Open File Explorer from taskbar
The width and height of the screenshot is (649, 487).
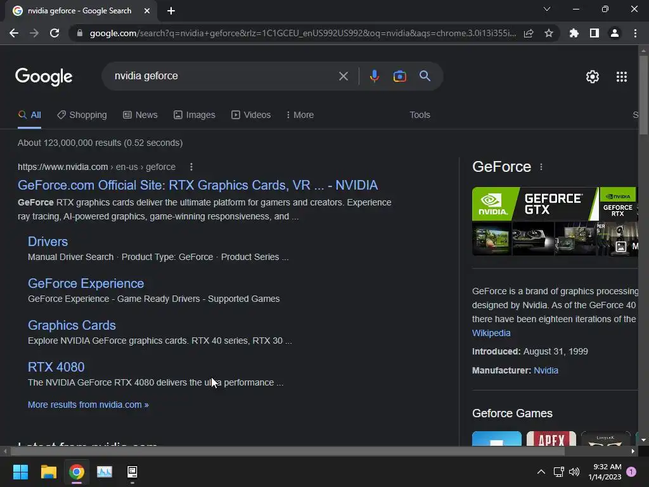(48, 472)
